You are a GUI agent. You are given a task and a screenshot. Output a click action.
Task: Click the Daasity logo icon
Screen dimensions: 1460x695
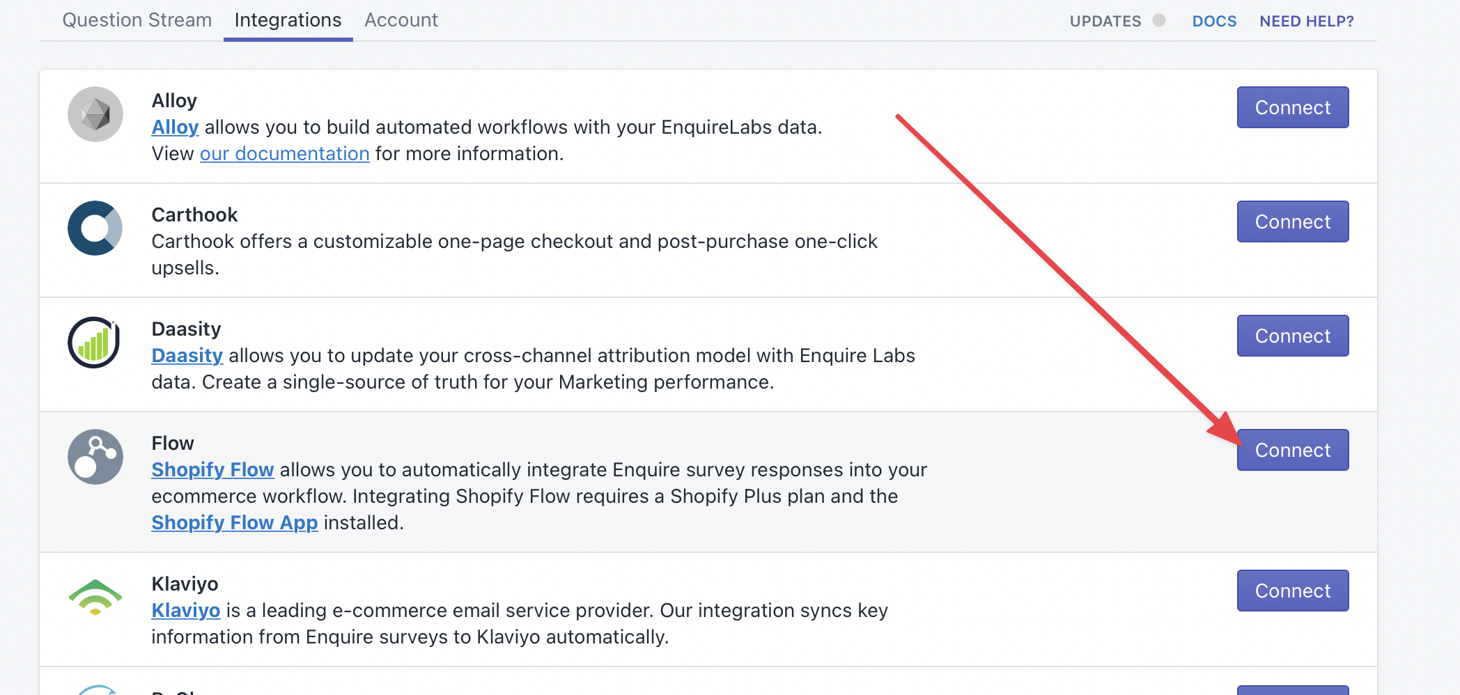(94, 343)
